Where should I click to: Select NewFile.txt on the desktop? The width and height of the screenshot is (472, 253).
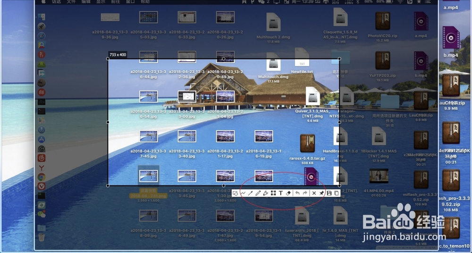(302, 57)
